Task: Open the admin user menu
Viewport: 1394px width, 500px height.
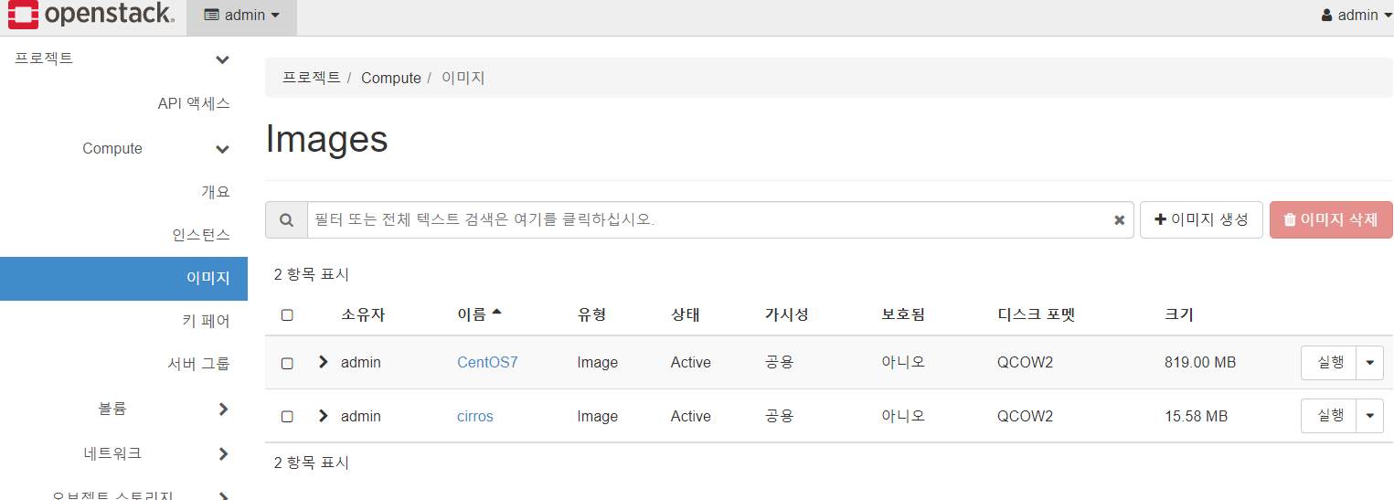Action: [1357, 16]
